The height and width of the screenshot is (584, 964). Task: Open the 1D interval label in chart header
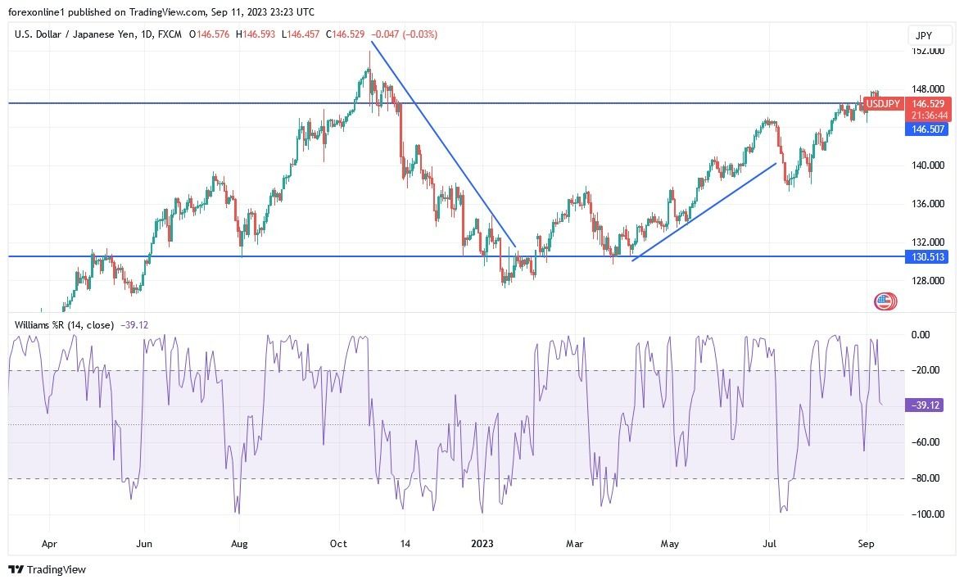(147, 34)
